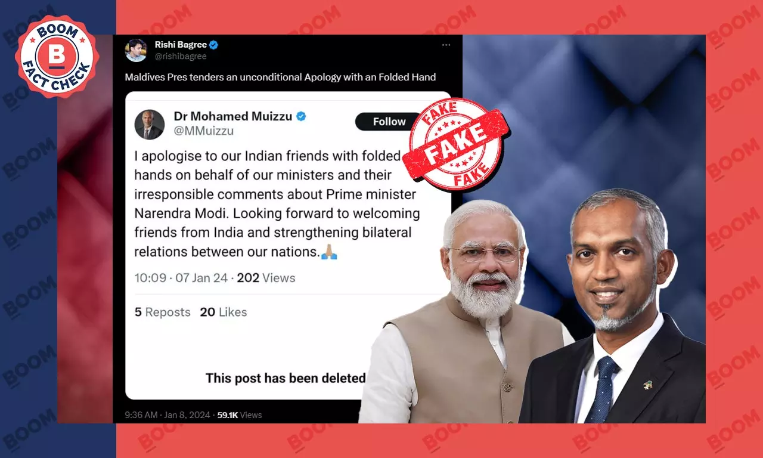The width and height of the screenshot is (763, 458).
Task: Follow Dr Mohamed Muizzu
Action: [x=389, y=121]
